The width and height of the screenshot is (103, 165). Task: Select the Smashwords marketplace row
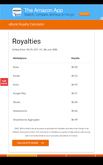[x=51, y=111]
